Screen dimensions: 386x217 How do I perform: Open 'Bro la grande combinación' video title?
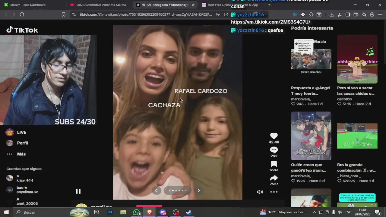[356, 168]
